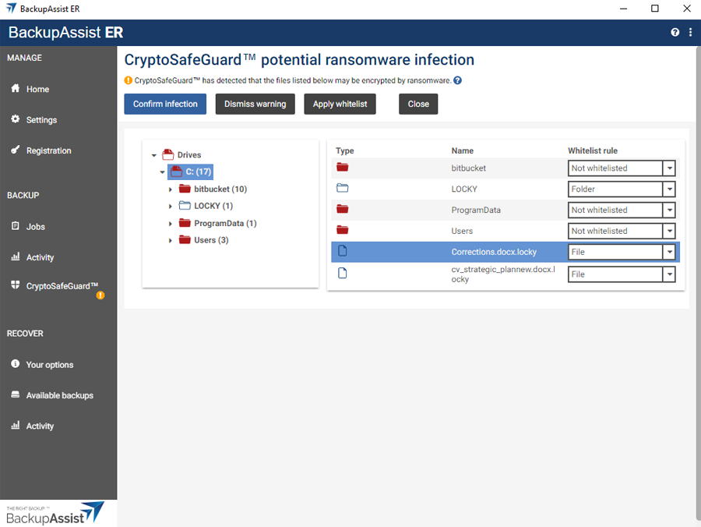Click the Dismiss warning button

(255, 104)
